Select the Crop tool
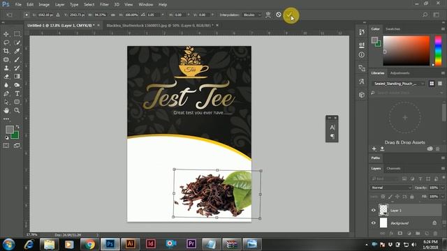The width and height of the screenshot is (447, 251). 6,51
